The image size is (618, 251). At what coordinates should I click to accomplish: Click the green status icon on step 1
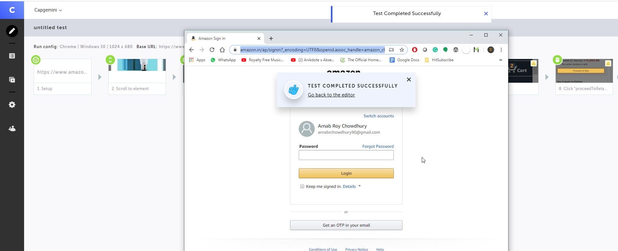point(36,60)
